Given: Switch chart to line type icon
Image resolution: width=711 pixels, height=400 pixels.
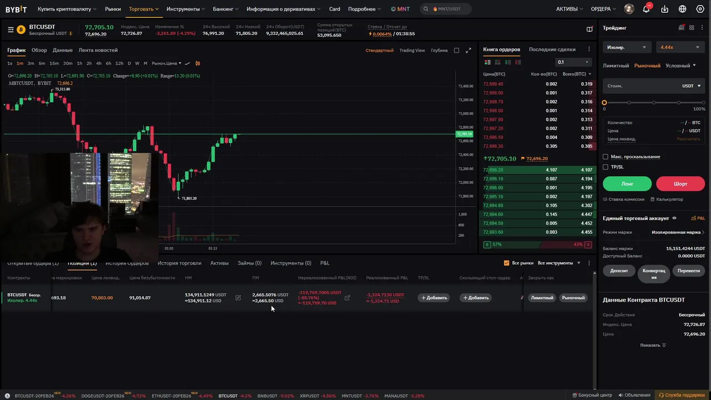Looking at the screenshot, I should tap(188, 63).
